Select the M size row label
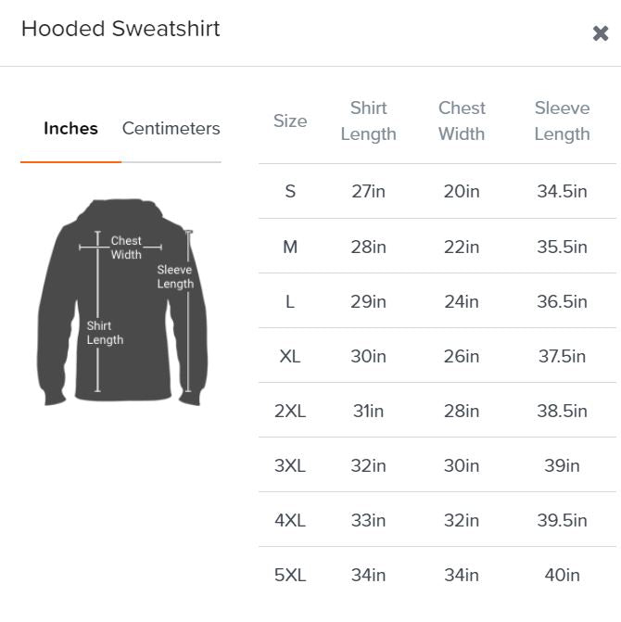This screenshot has height=622, width=621. pyautogui.click(x=290, y=247)
